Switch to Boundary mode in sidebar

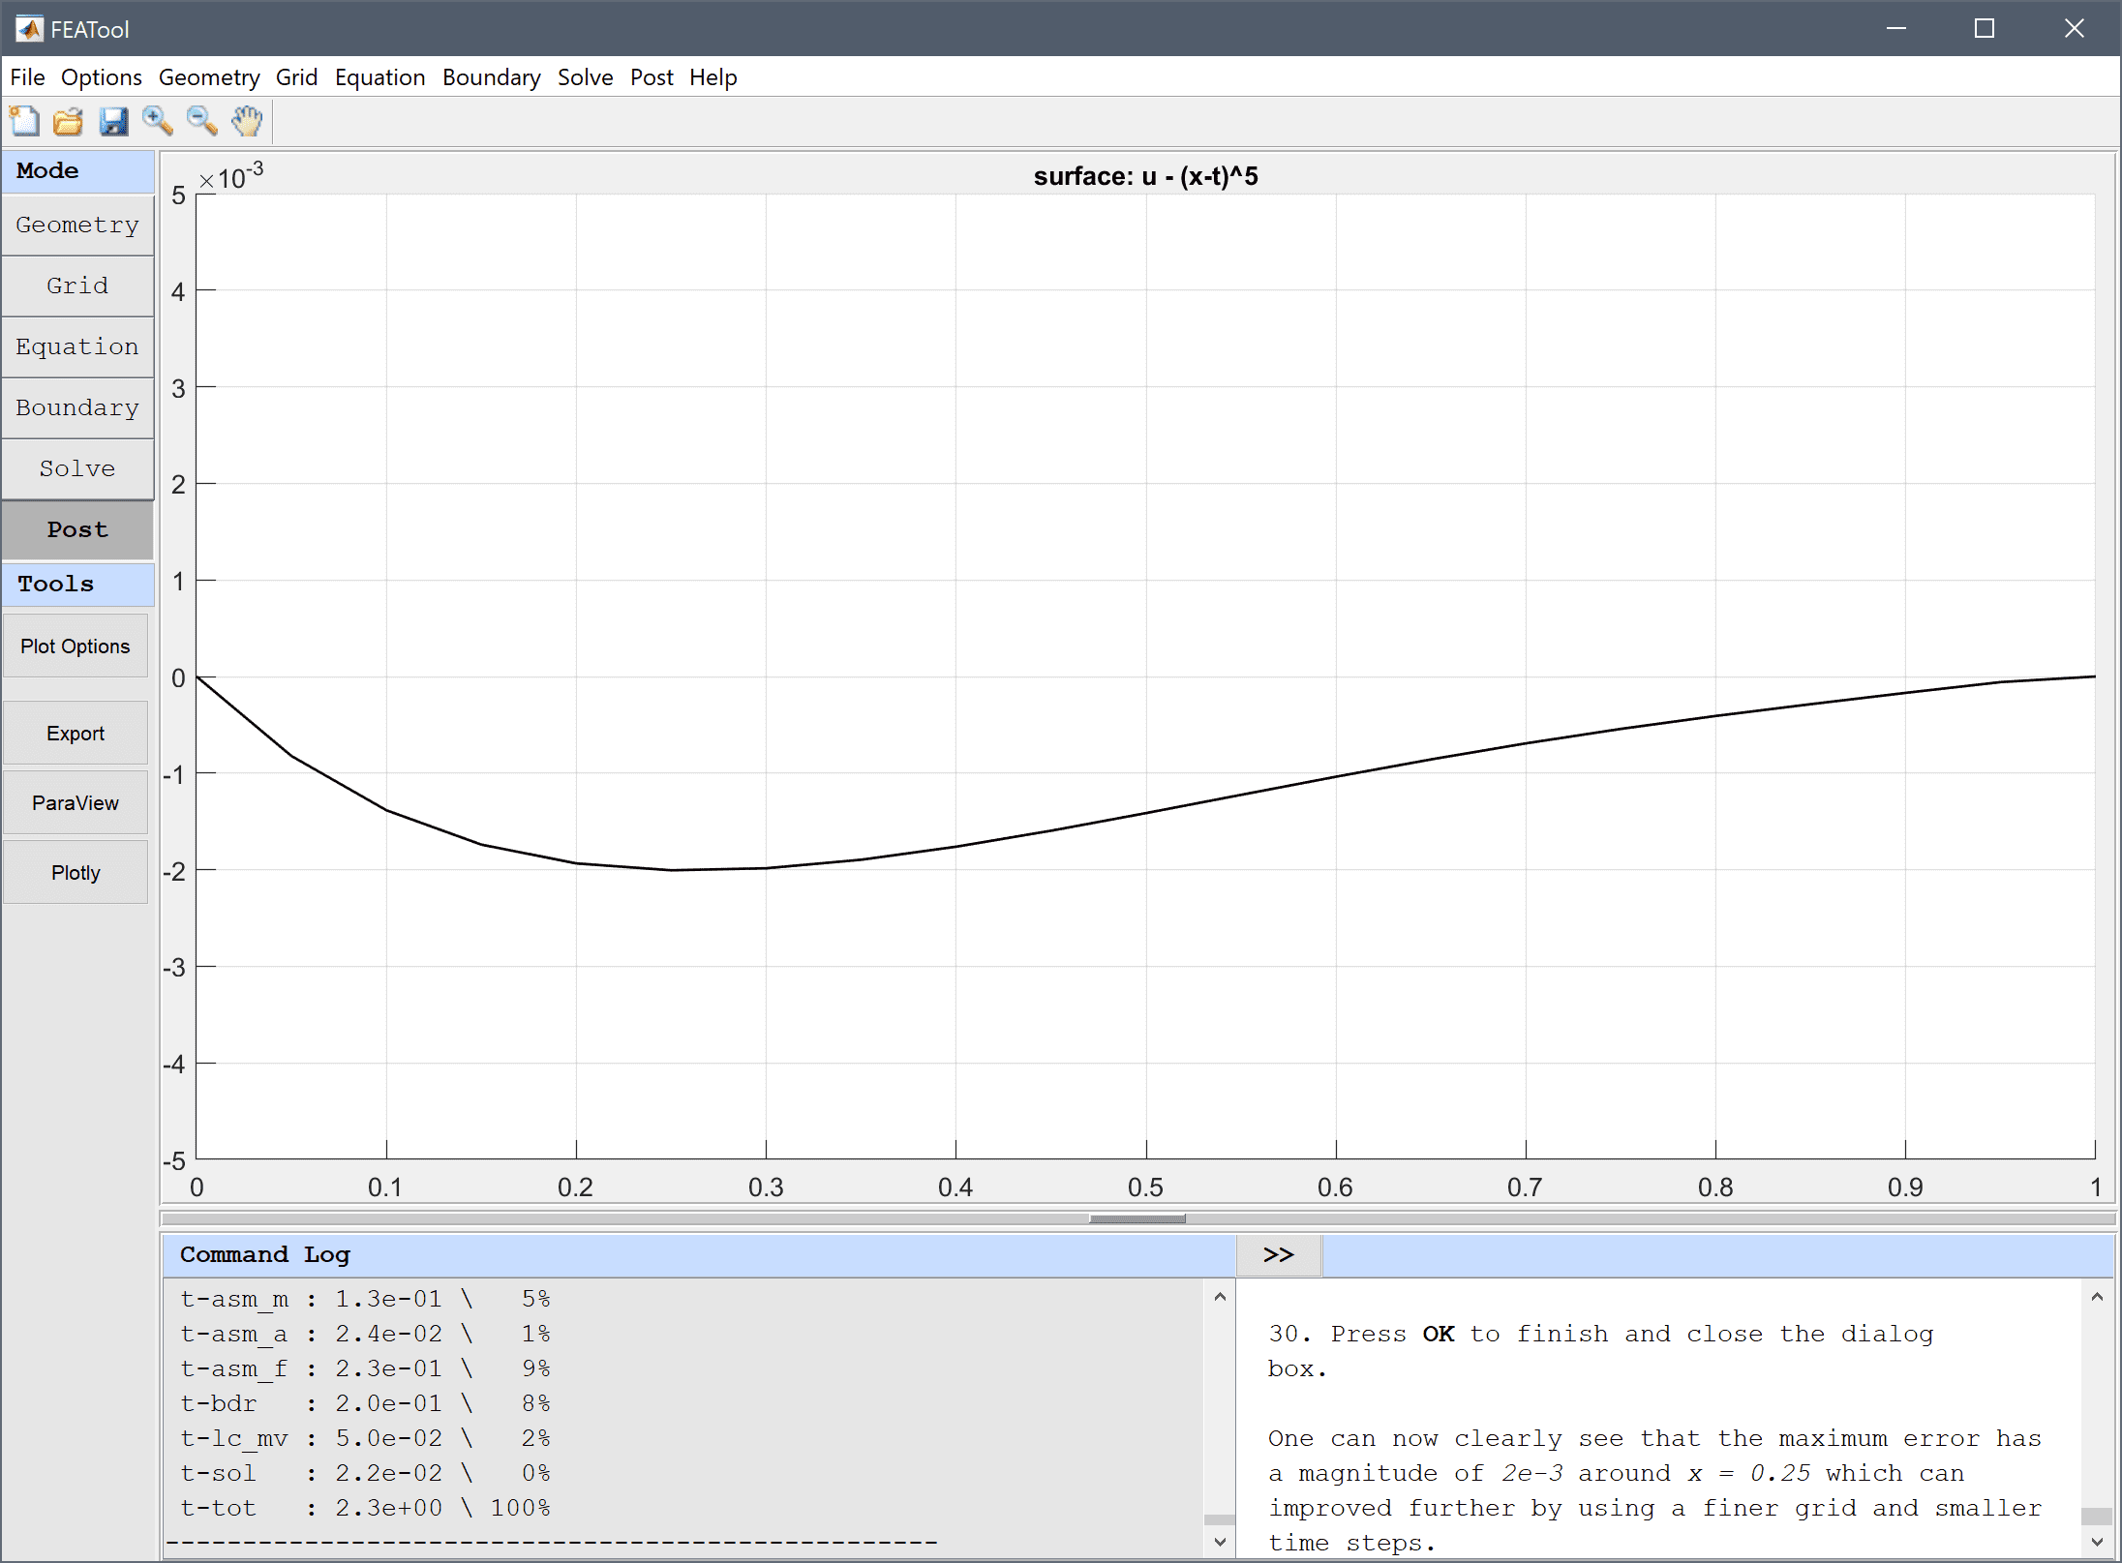[x=77, y=408]
